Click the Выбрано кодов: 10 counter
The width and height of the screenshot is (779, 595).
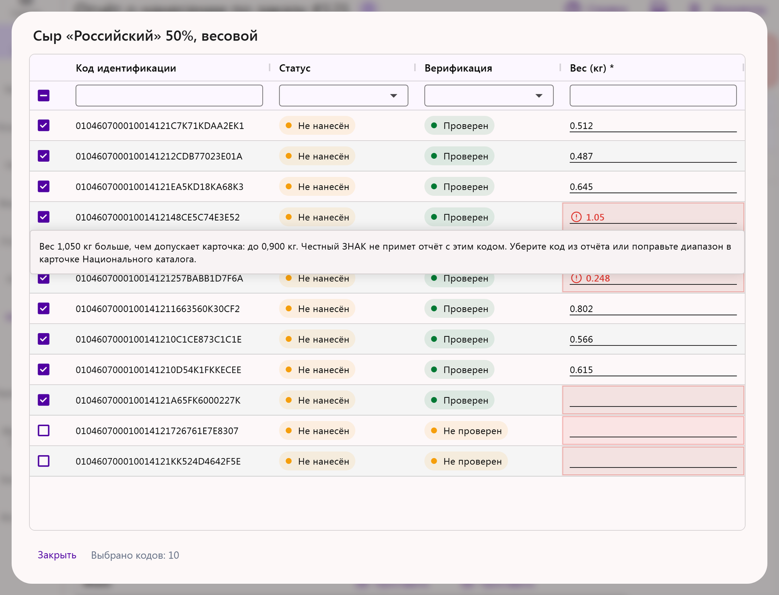tap(135, 555)
